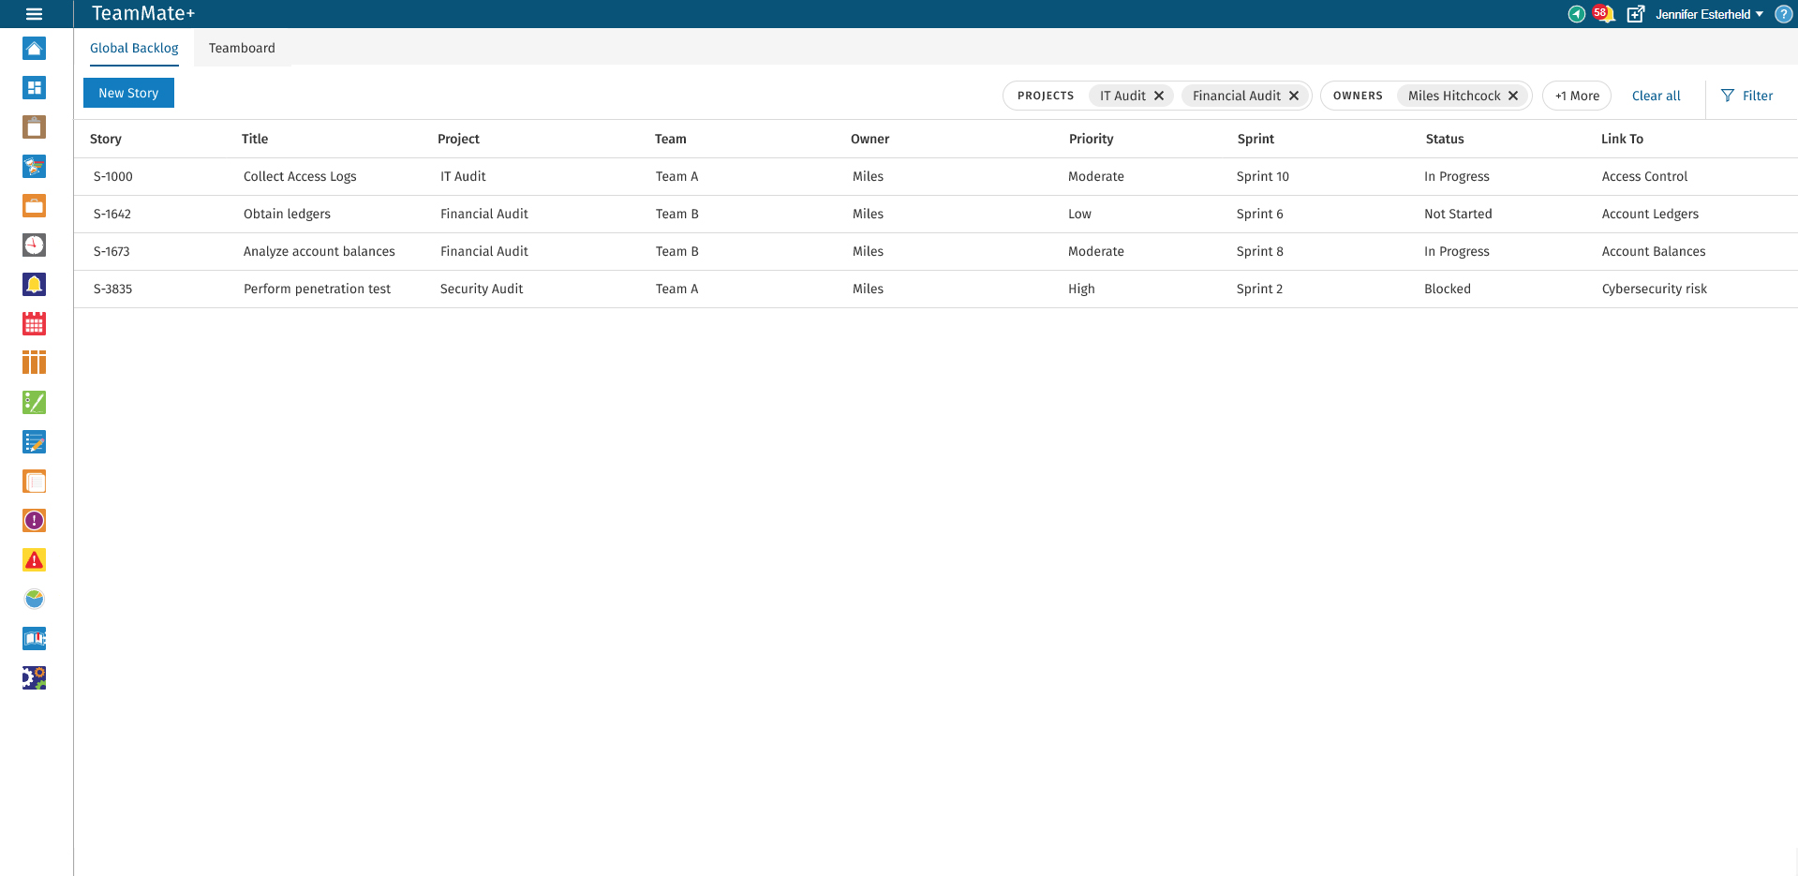
Task: Expand the +1 More filters chip
Action: (1577, 96)
